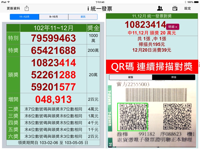Screen dimensions: 200x150
Task: Tap the 領獎期間 claim period line
Action: [x=53, y=143]
